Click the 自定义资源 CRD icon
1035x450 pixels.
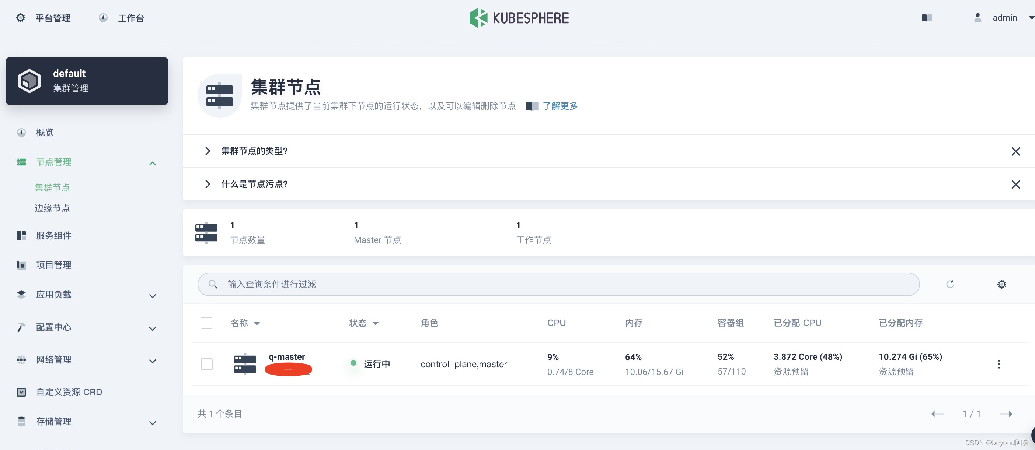pyautogui.click(x=21, y=392)
